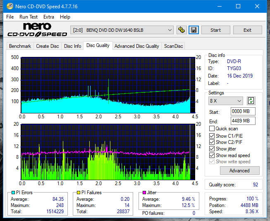Click the Start button

tap(215, 30)
